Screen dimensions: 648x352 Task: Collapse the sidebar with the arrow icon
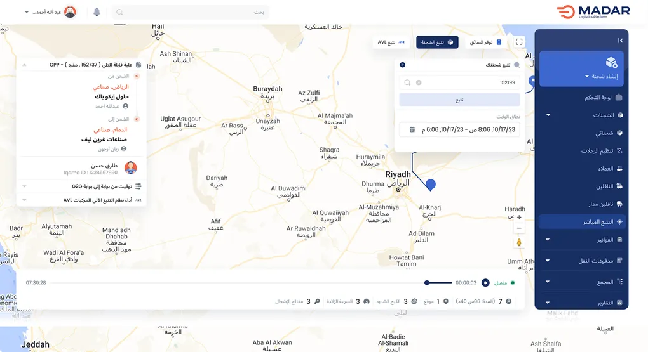620,41
